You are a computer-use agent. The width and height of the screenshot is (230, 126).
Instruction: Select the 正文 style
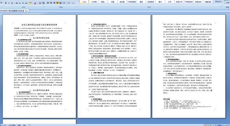84,2
